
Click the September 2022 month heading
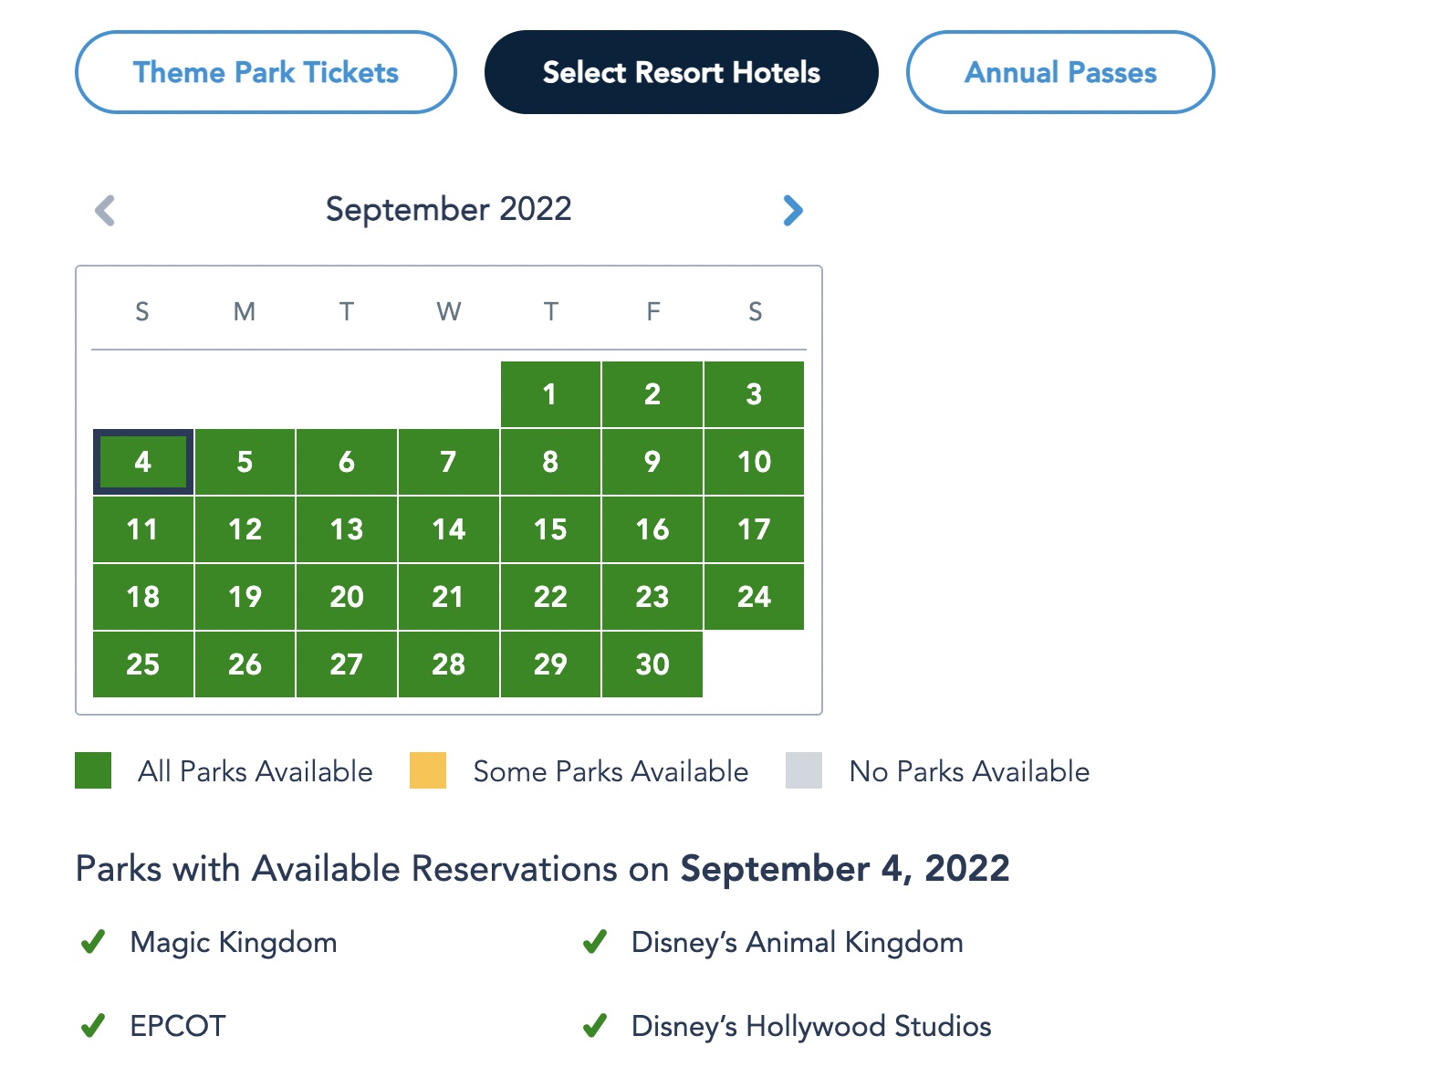click(448, 209)
